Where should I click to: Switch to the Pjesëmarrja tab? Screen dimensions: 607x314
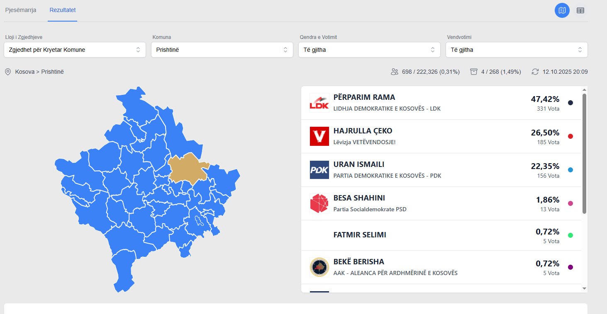point(21,10)
